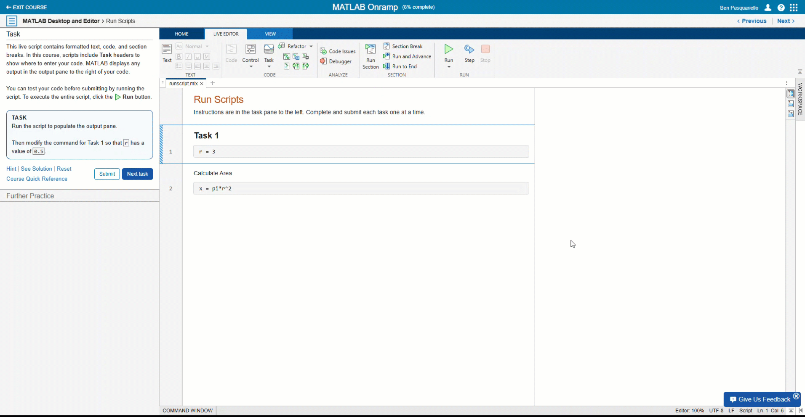This screenshot has width=805, height=417.
Task: Toggle Bold text formatting
Action: point(179,56)
